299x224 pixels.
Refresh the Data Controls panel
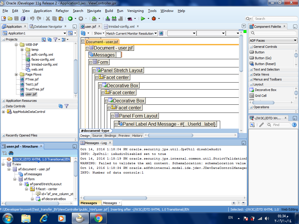point(60,106)
